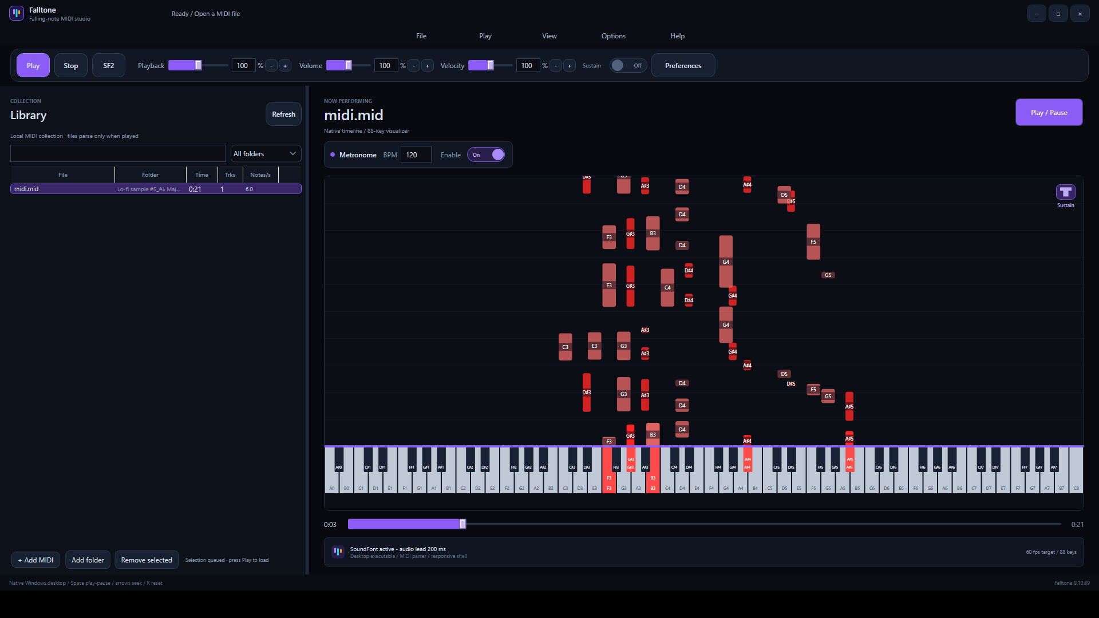Viewport: 1099px width, 618px height.
Task: Click the Library search input box
Action: point(118,153)
